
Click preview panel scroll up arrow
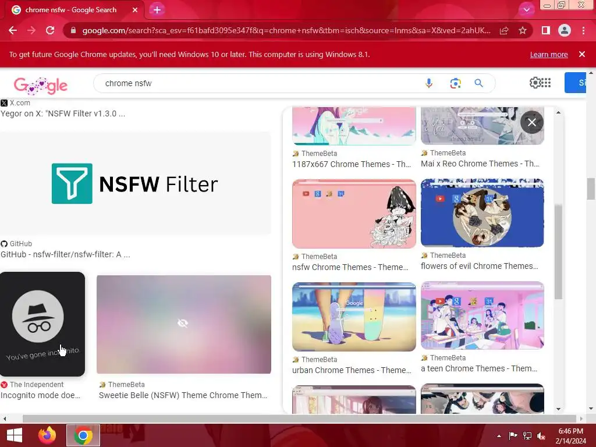(558, 112)
